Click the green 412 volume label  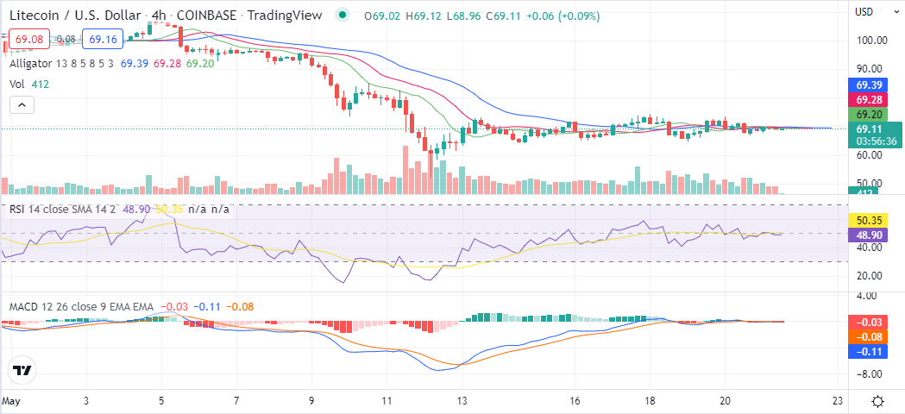click(x=863, y=191)
